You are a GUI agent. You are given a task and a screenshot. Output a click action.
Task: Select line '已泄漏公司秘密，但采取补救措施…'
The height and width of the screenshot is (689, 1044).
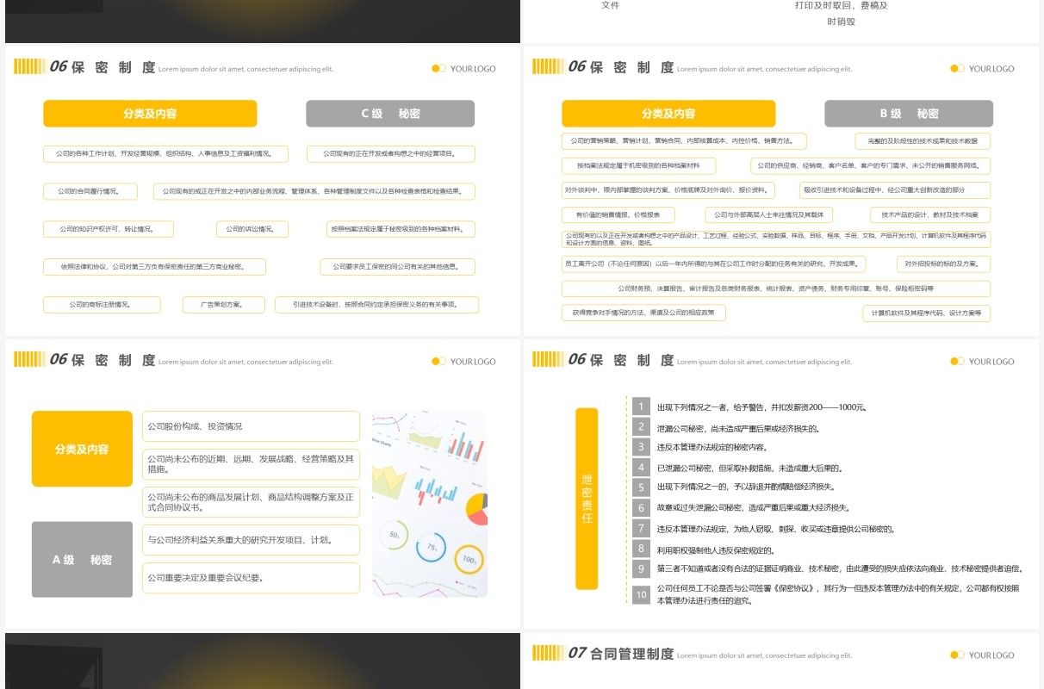pyautogui.click(x=749, y=469)
